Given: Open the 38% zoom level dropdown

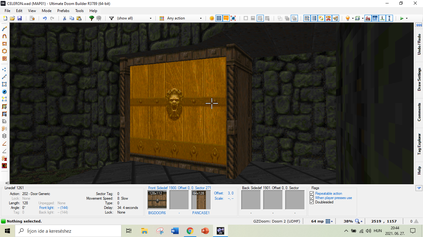Looking at the screenshot, I should coord(359,221).
